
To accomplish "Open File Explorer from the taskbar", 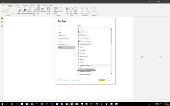I will 22,104.
